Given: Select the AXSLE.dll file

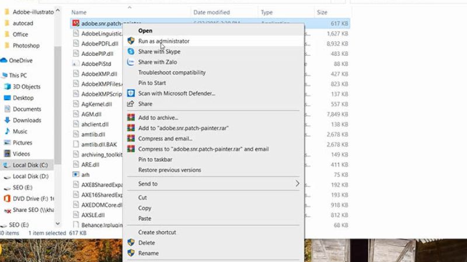Looking at the screenshot, I should [93, 215].
